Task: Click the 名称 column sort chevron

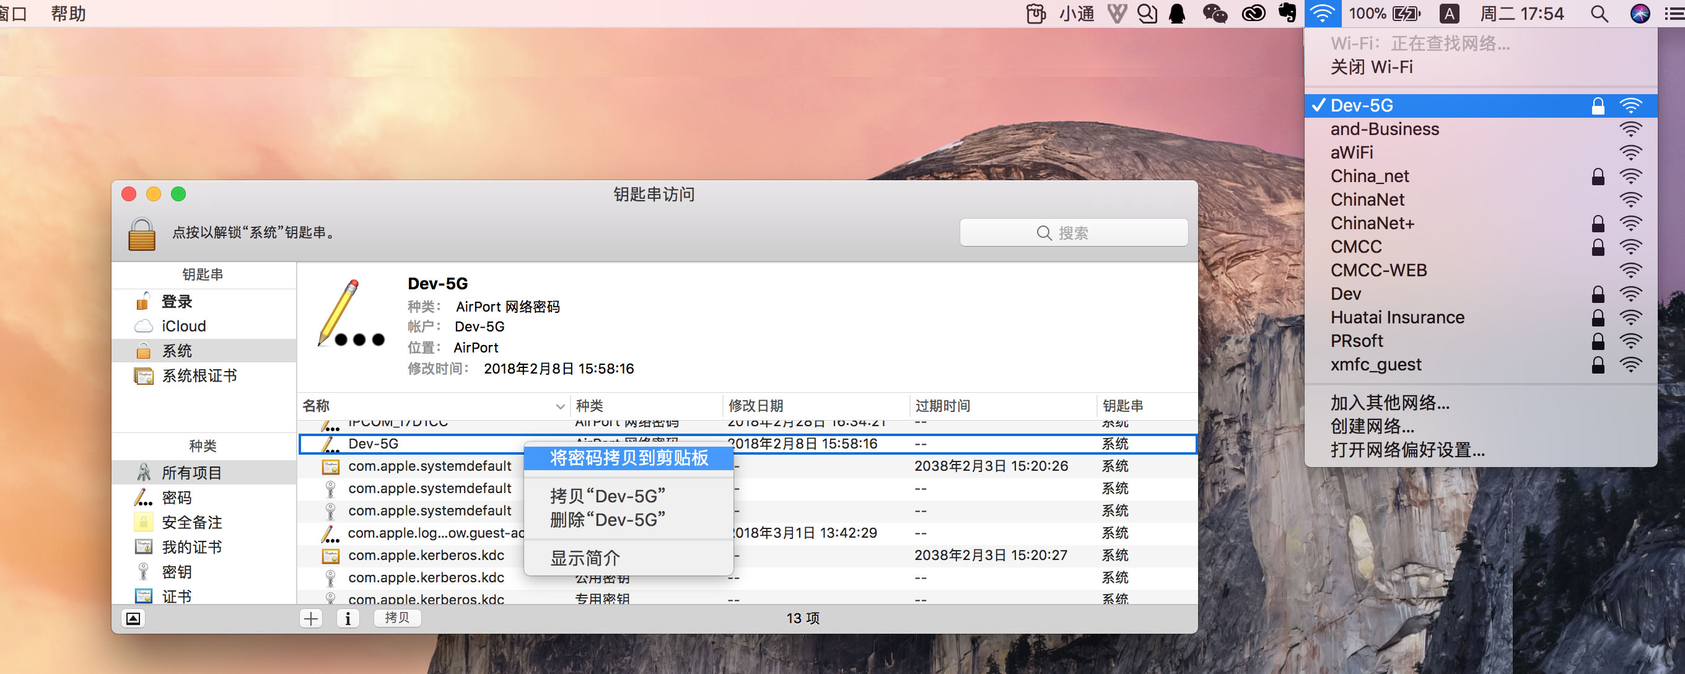Action: 560,406
